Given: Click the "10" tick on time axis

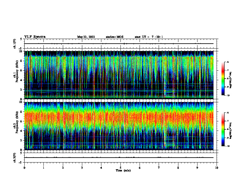Looking at the screenshot, I should point(217,168).
